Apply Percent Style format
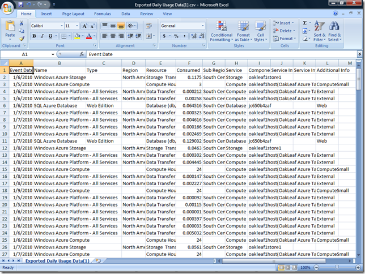365x274 pixels. click(176, 36)
